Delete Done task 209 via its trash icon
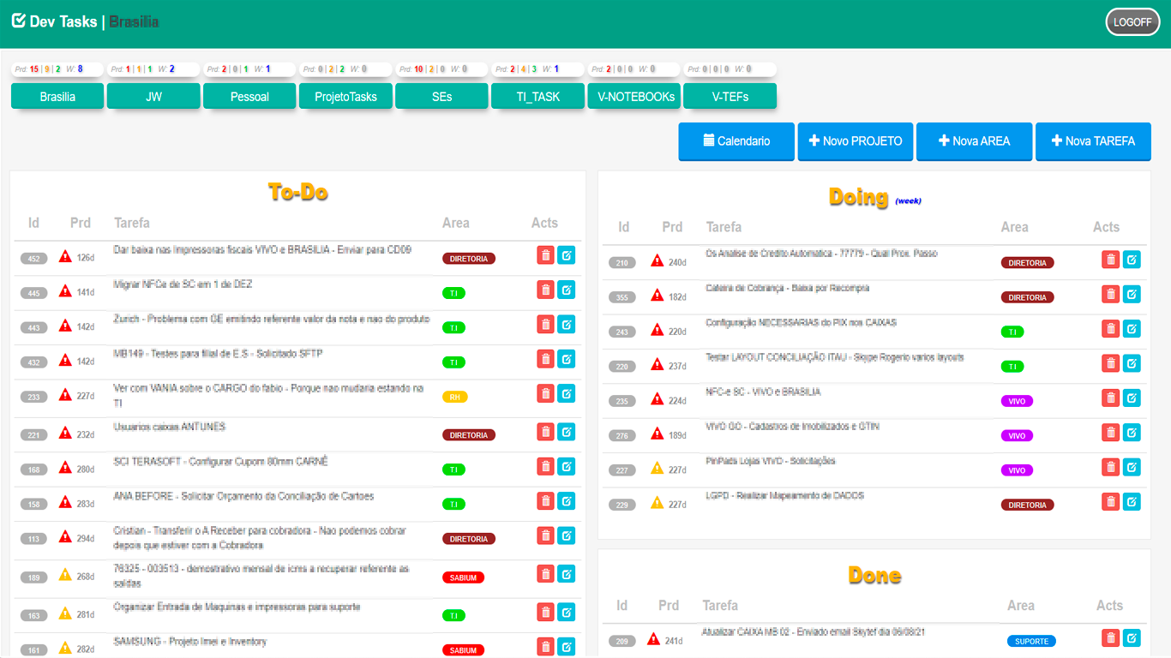 pyautogui.click(x=1110, y=637)
